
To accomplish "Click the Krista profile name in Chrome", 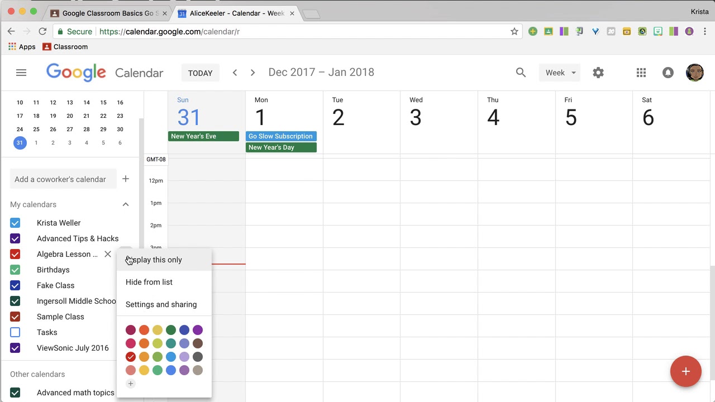I will [x=699, y=12].
